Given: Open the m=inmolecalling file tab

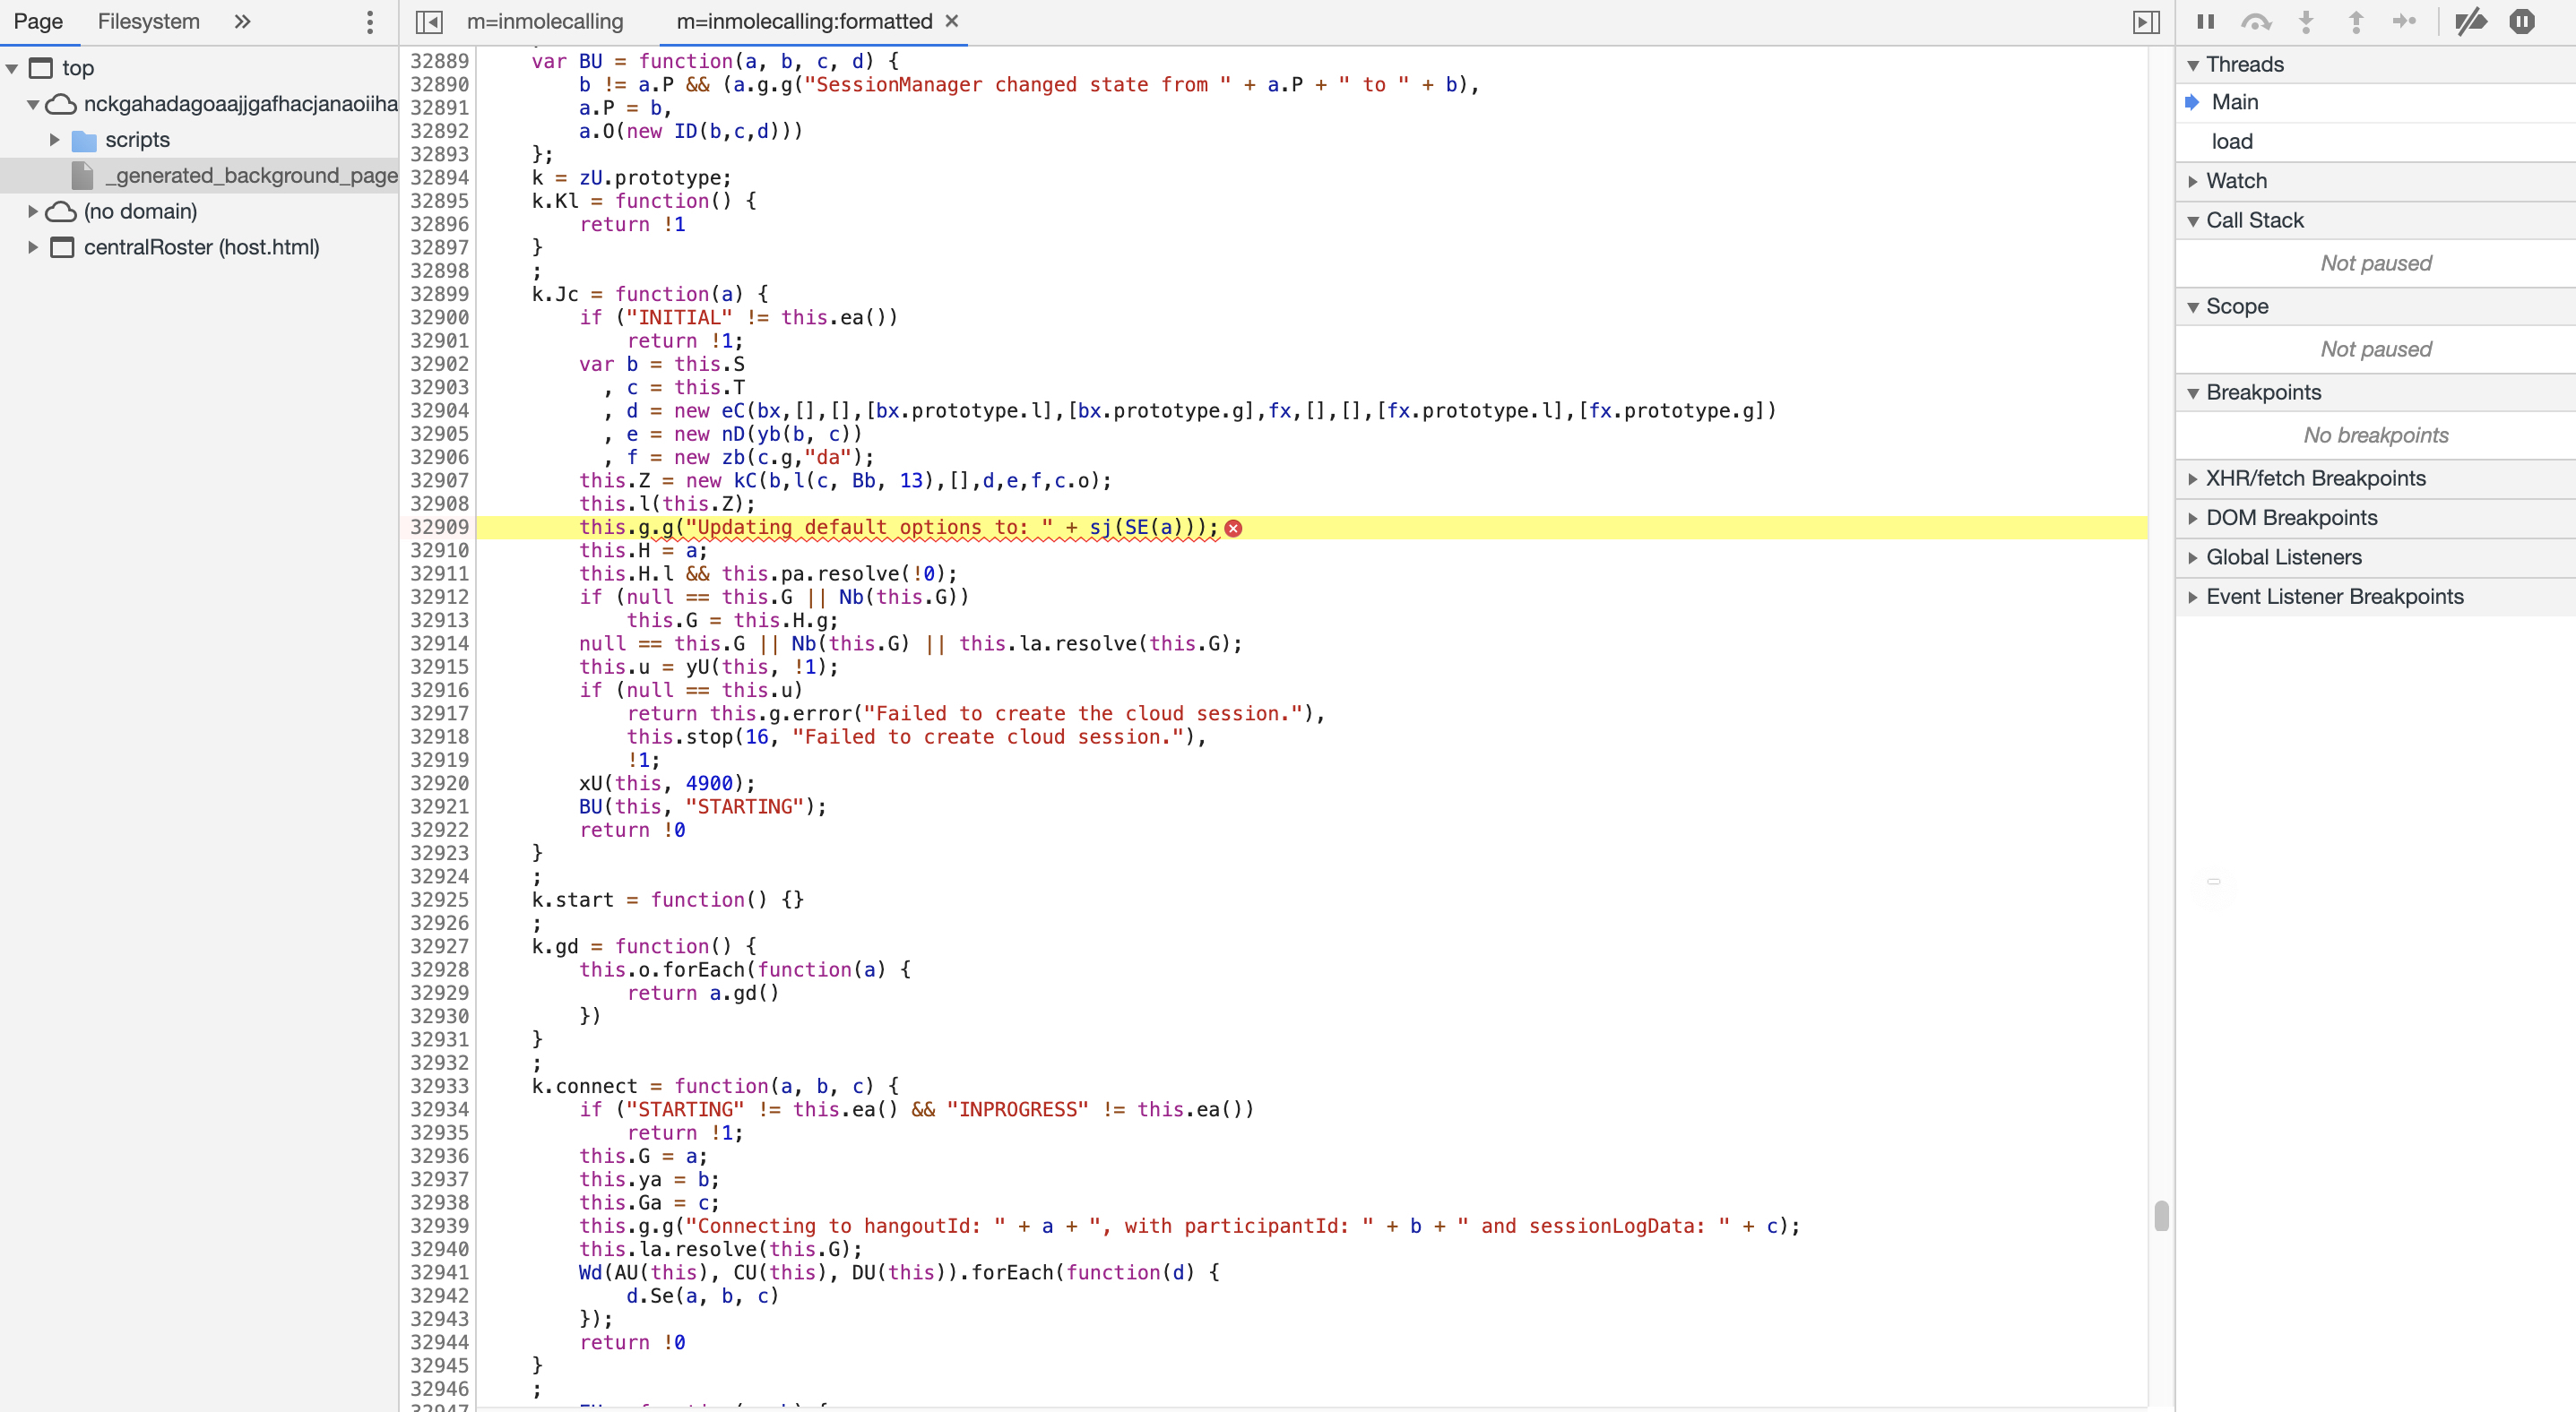Looking at the screenshot, I should click(545, 21).
